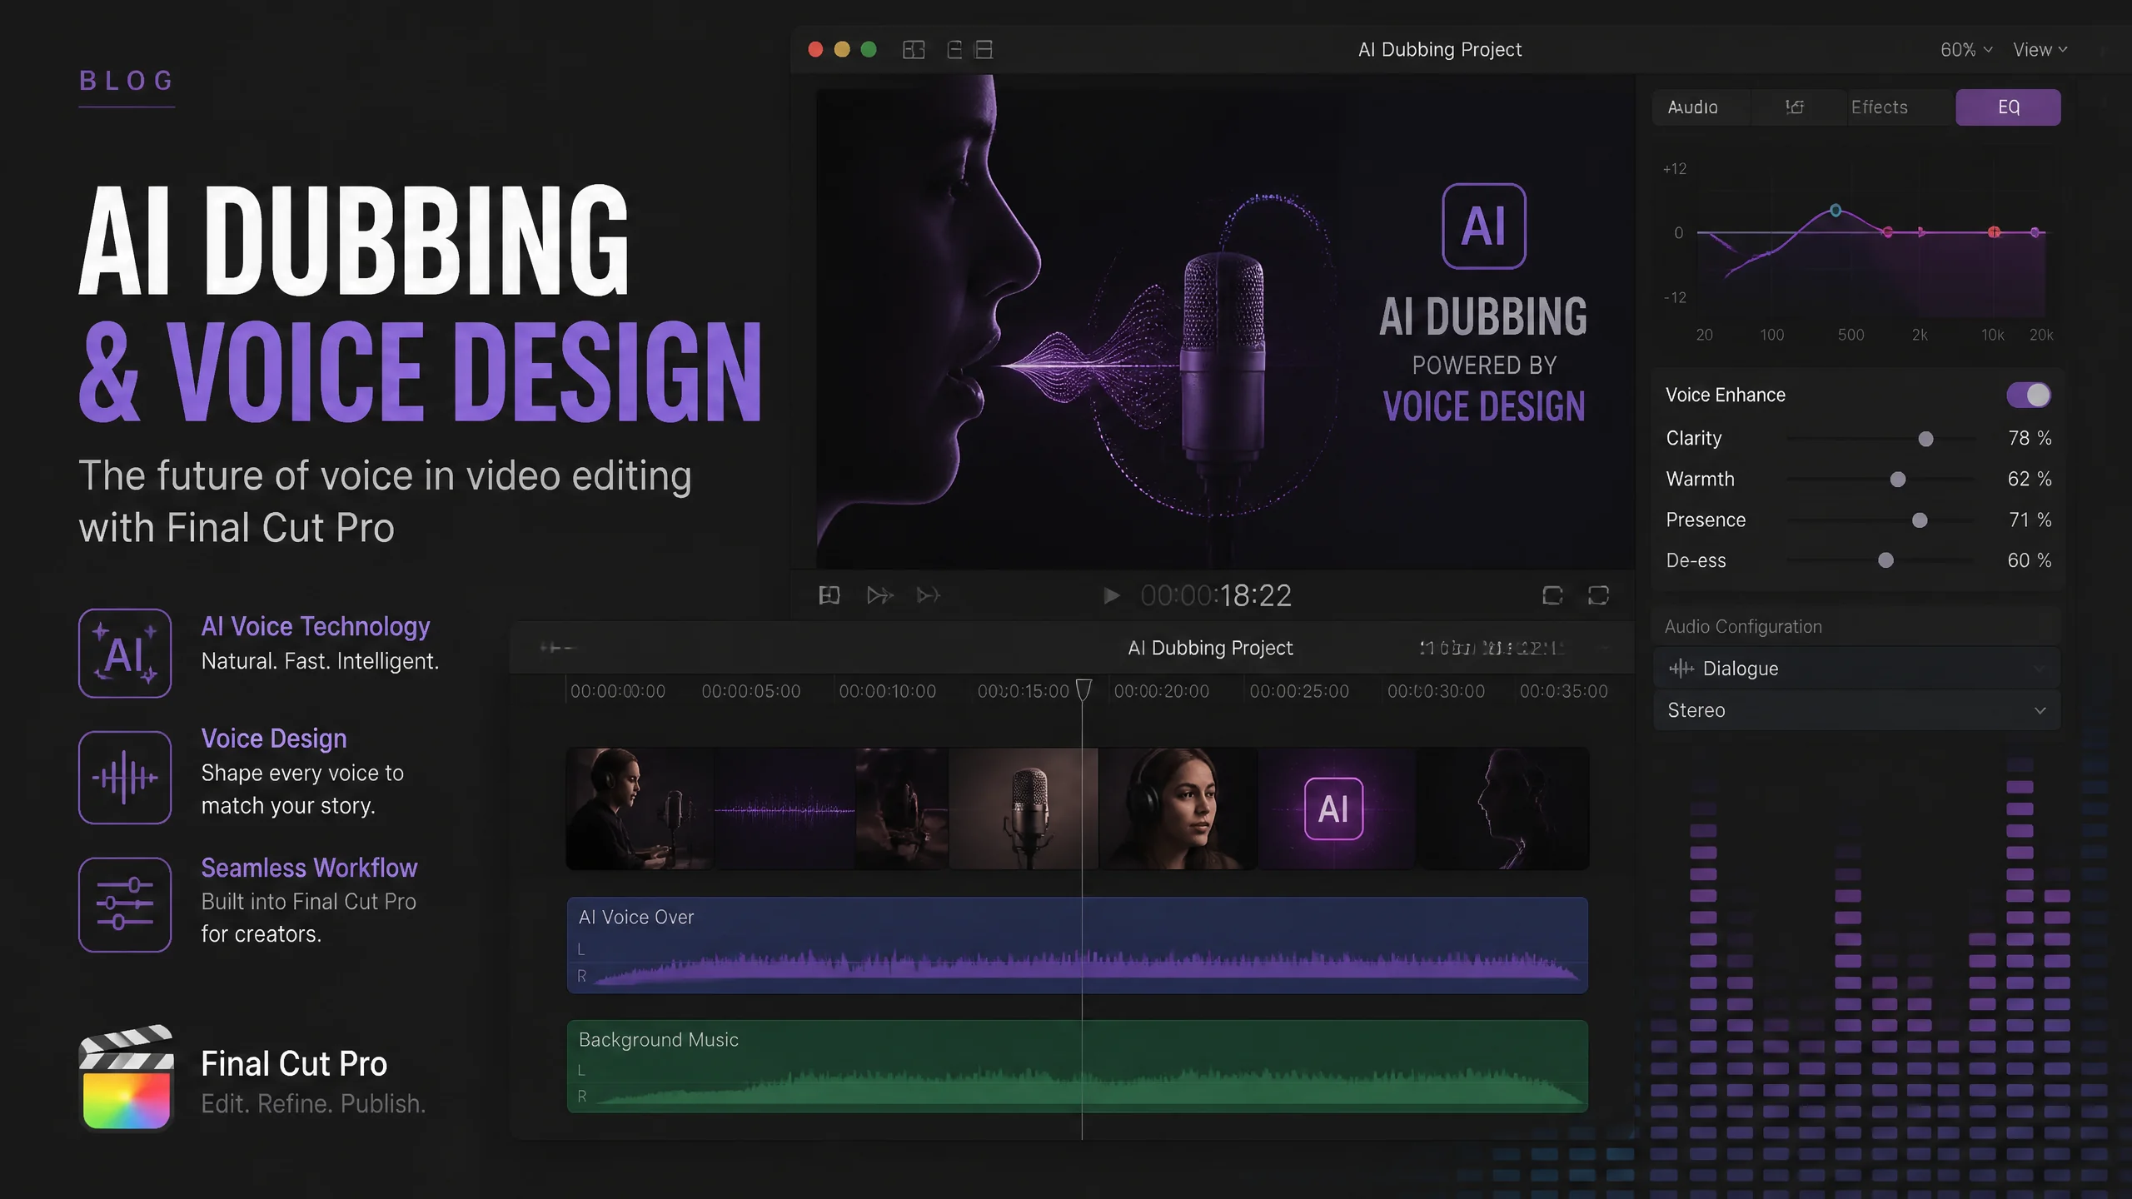Click the second skip-forward icon below viewer
This screenshot has width=2132, height=1199.
pyautogui.click(x=929, y=595)
